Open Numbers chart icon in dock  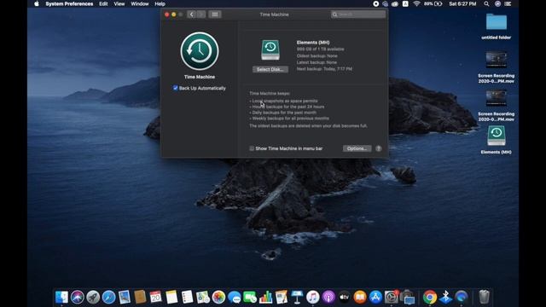265,298
